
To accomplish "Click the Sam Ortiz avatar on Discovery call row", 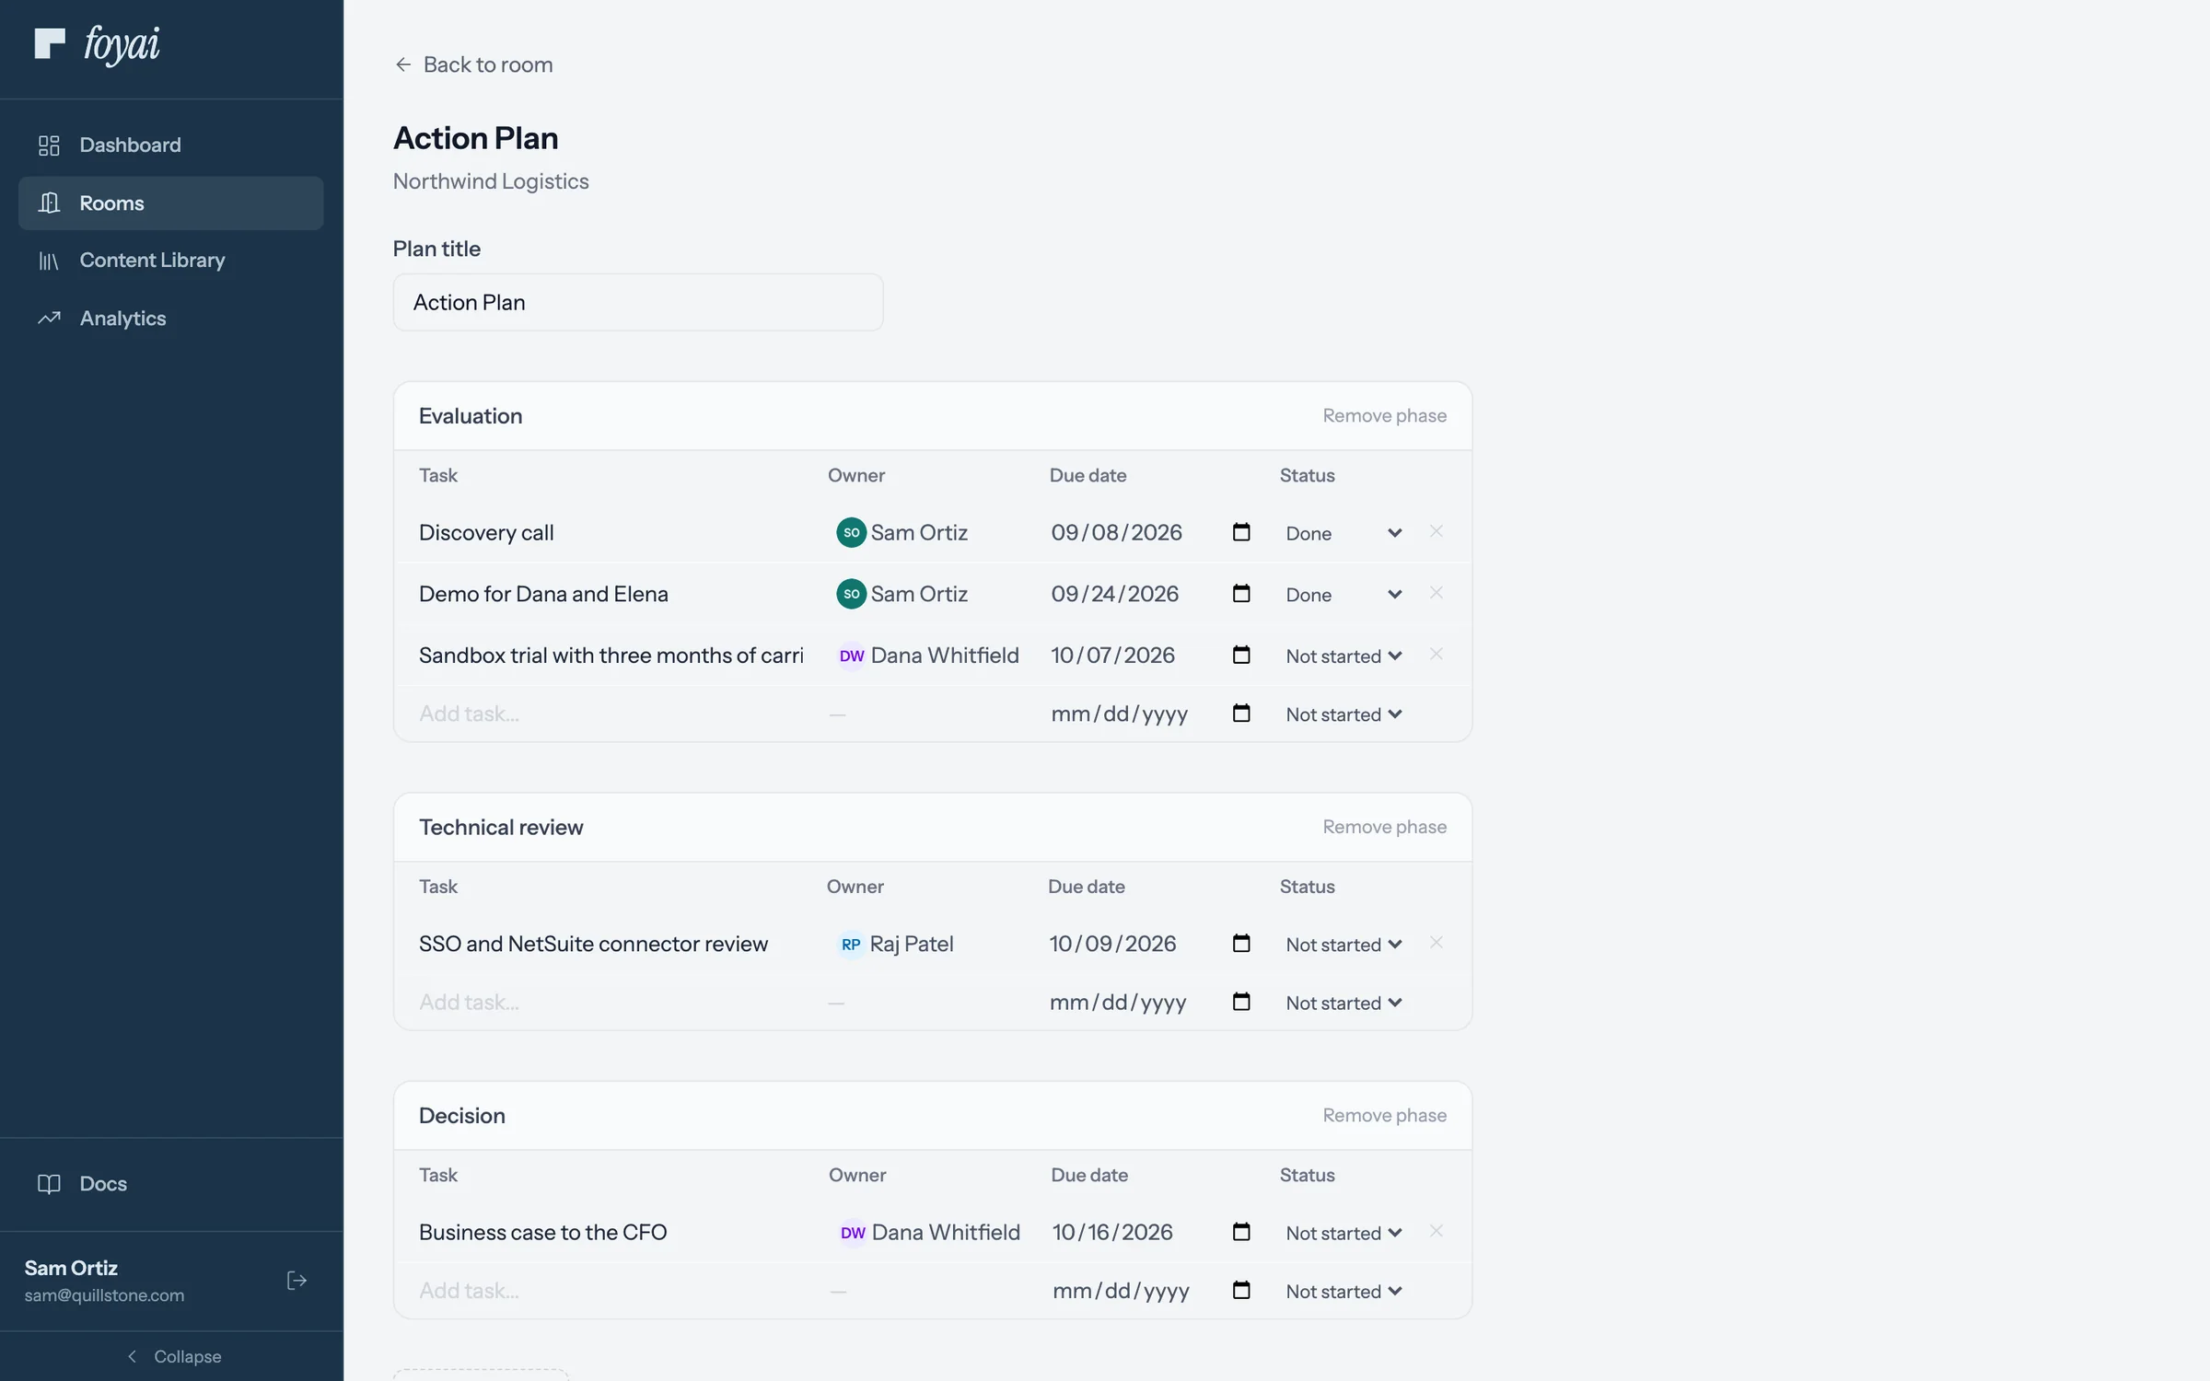I will (x=851, y=532).
